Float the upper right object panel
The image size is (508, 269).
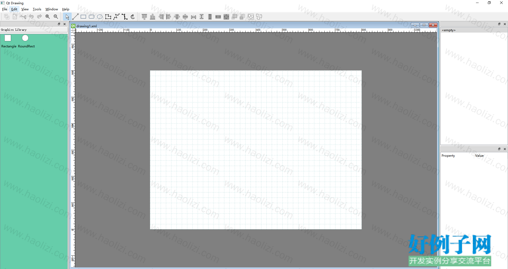[499, 24]
